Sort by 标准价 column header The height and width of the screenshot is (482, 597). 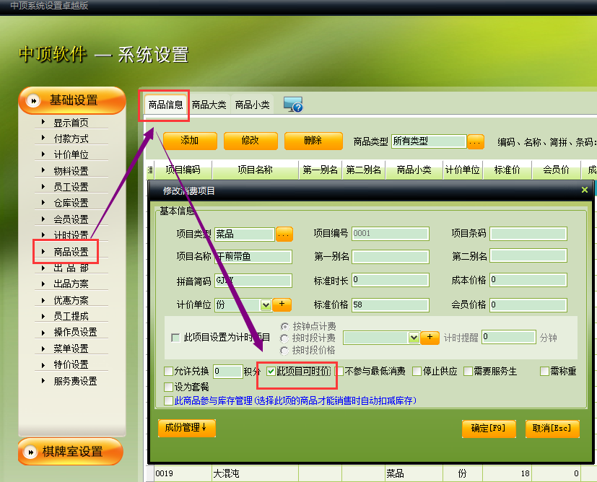pyautogui.click(x=507, y=170)
